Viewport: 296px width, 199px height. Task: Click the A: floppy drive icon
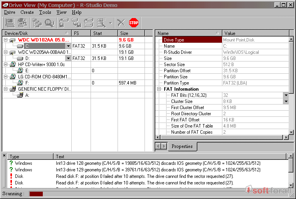[x=20, y=95]
